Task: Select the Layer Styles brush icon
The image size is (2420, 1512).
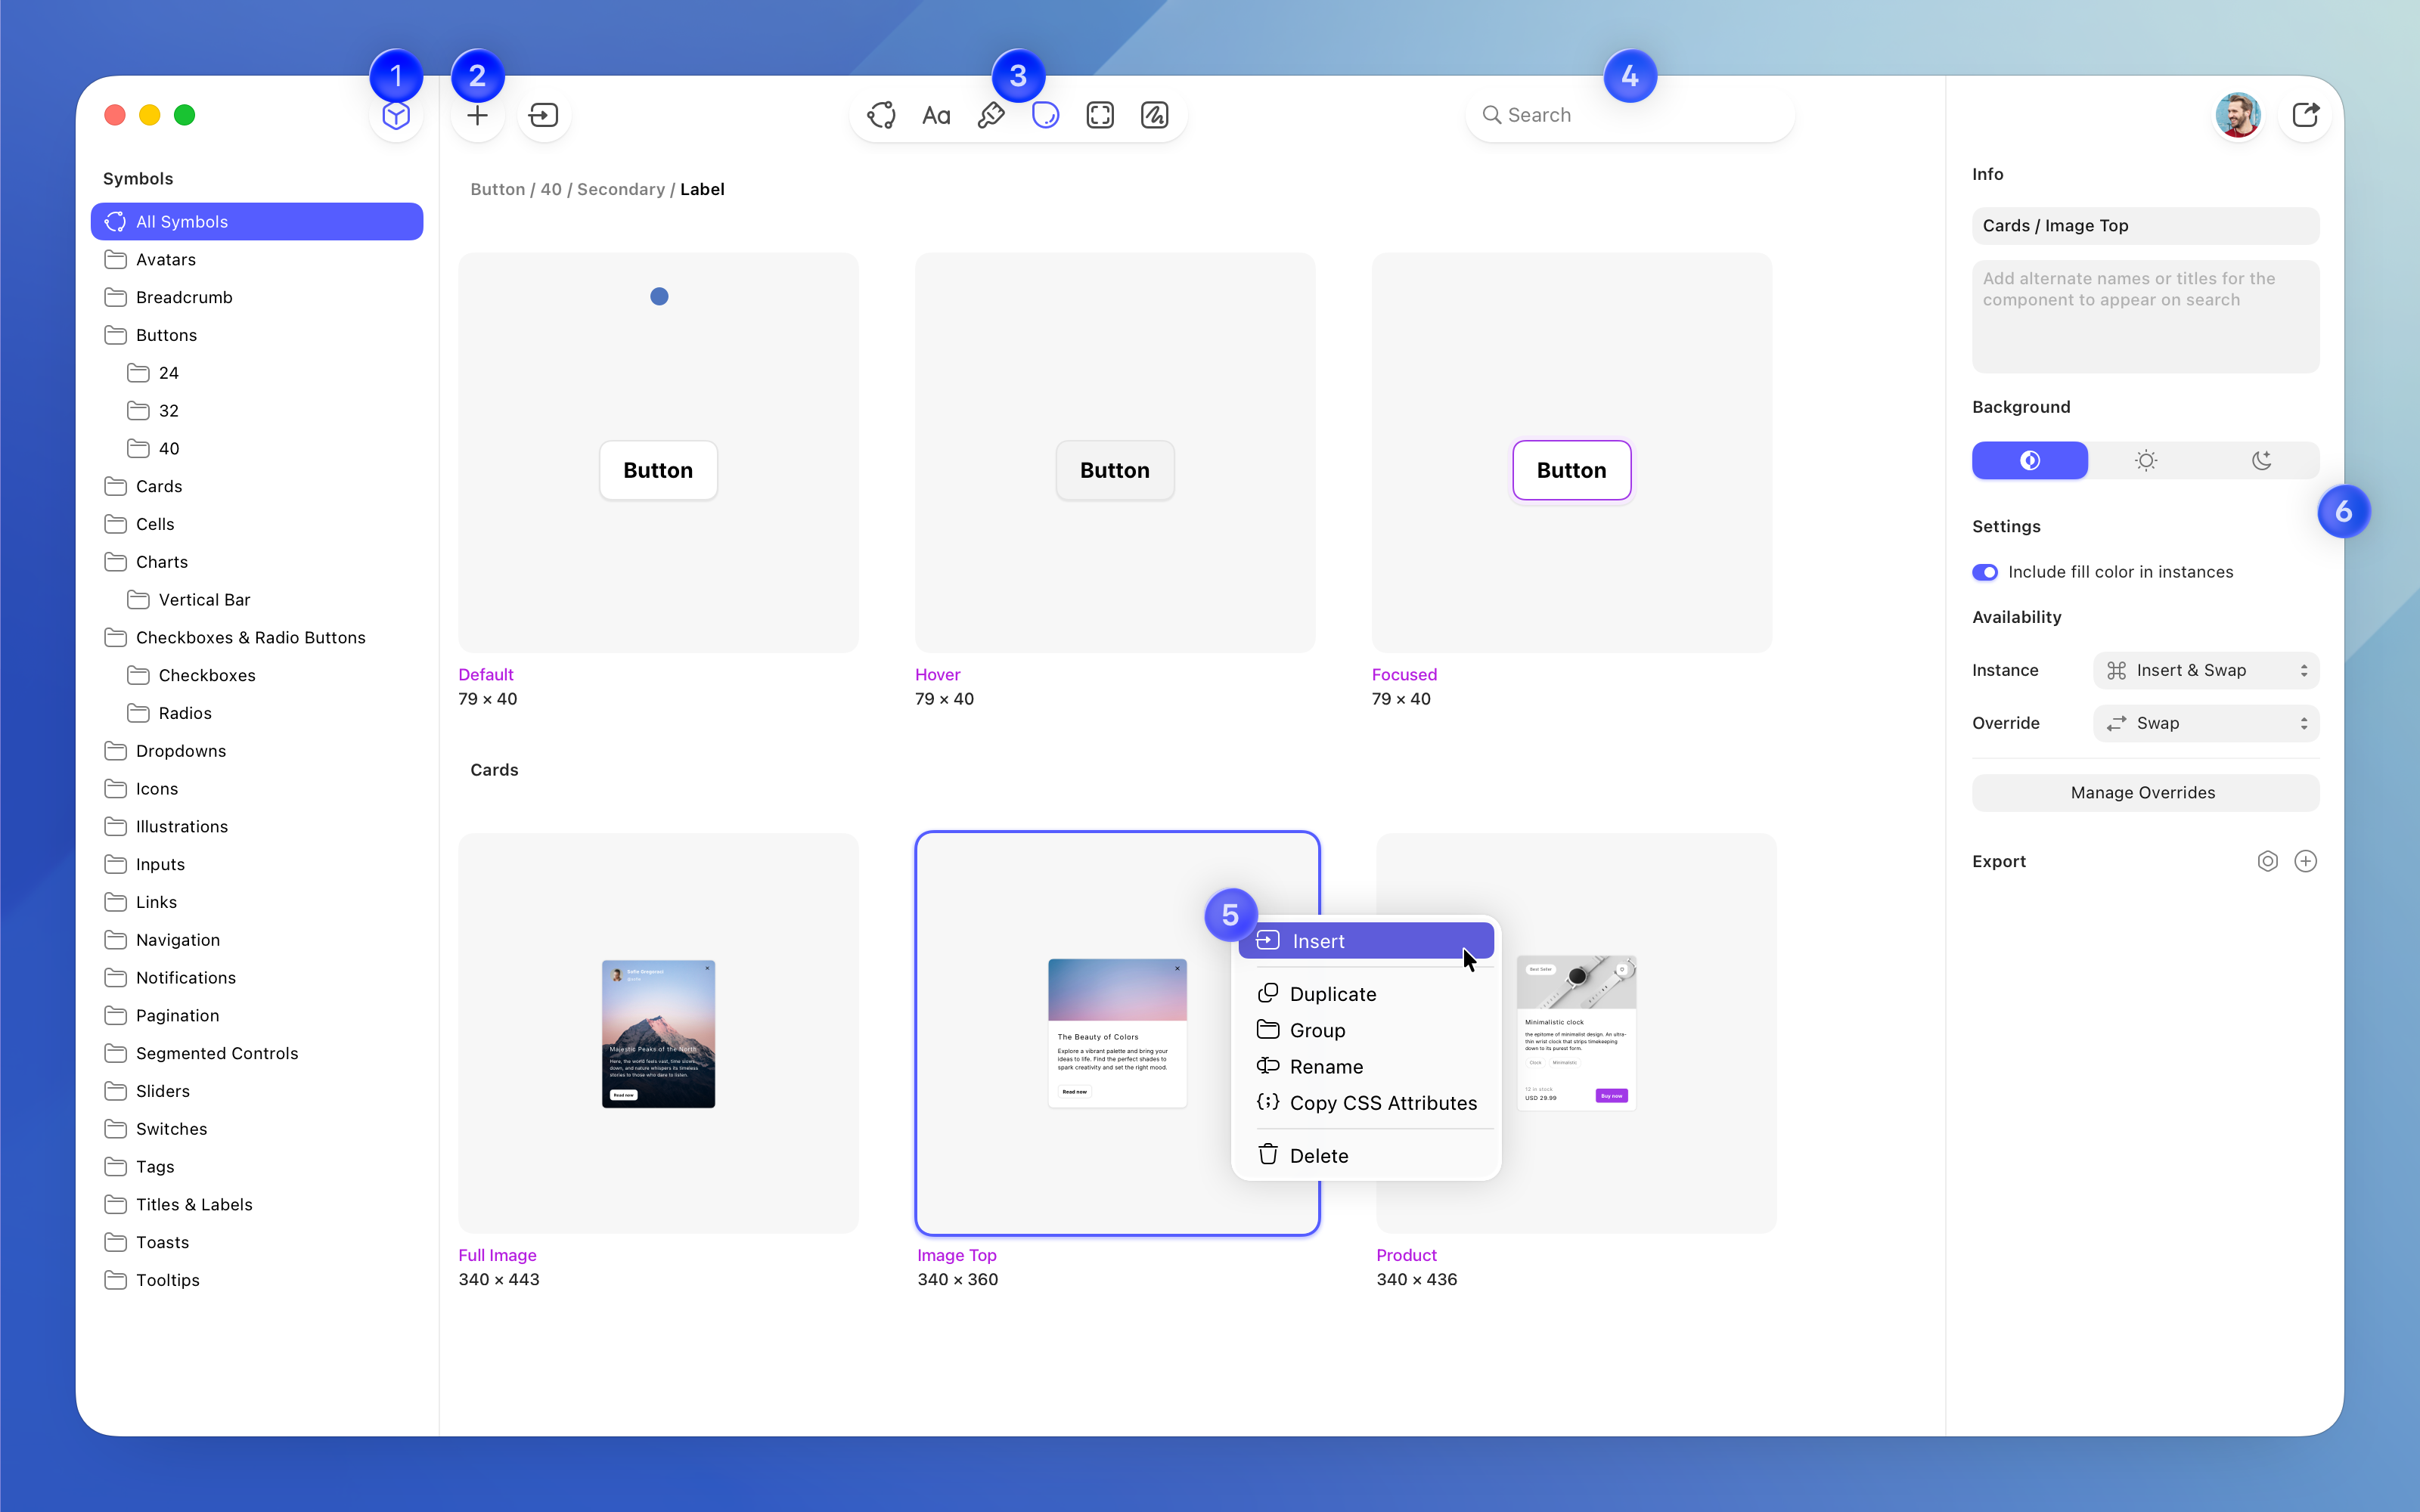Action: [x=991, y=116]
